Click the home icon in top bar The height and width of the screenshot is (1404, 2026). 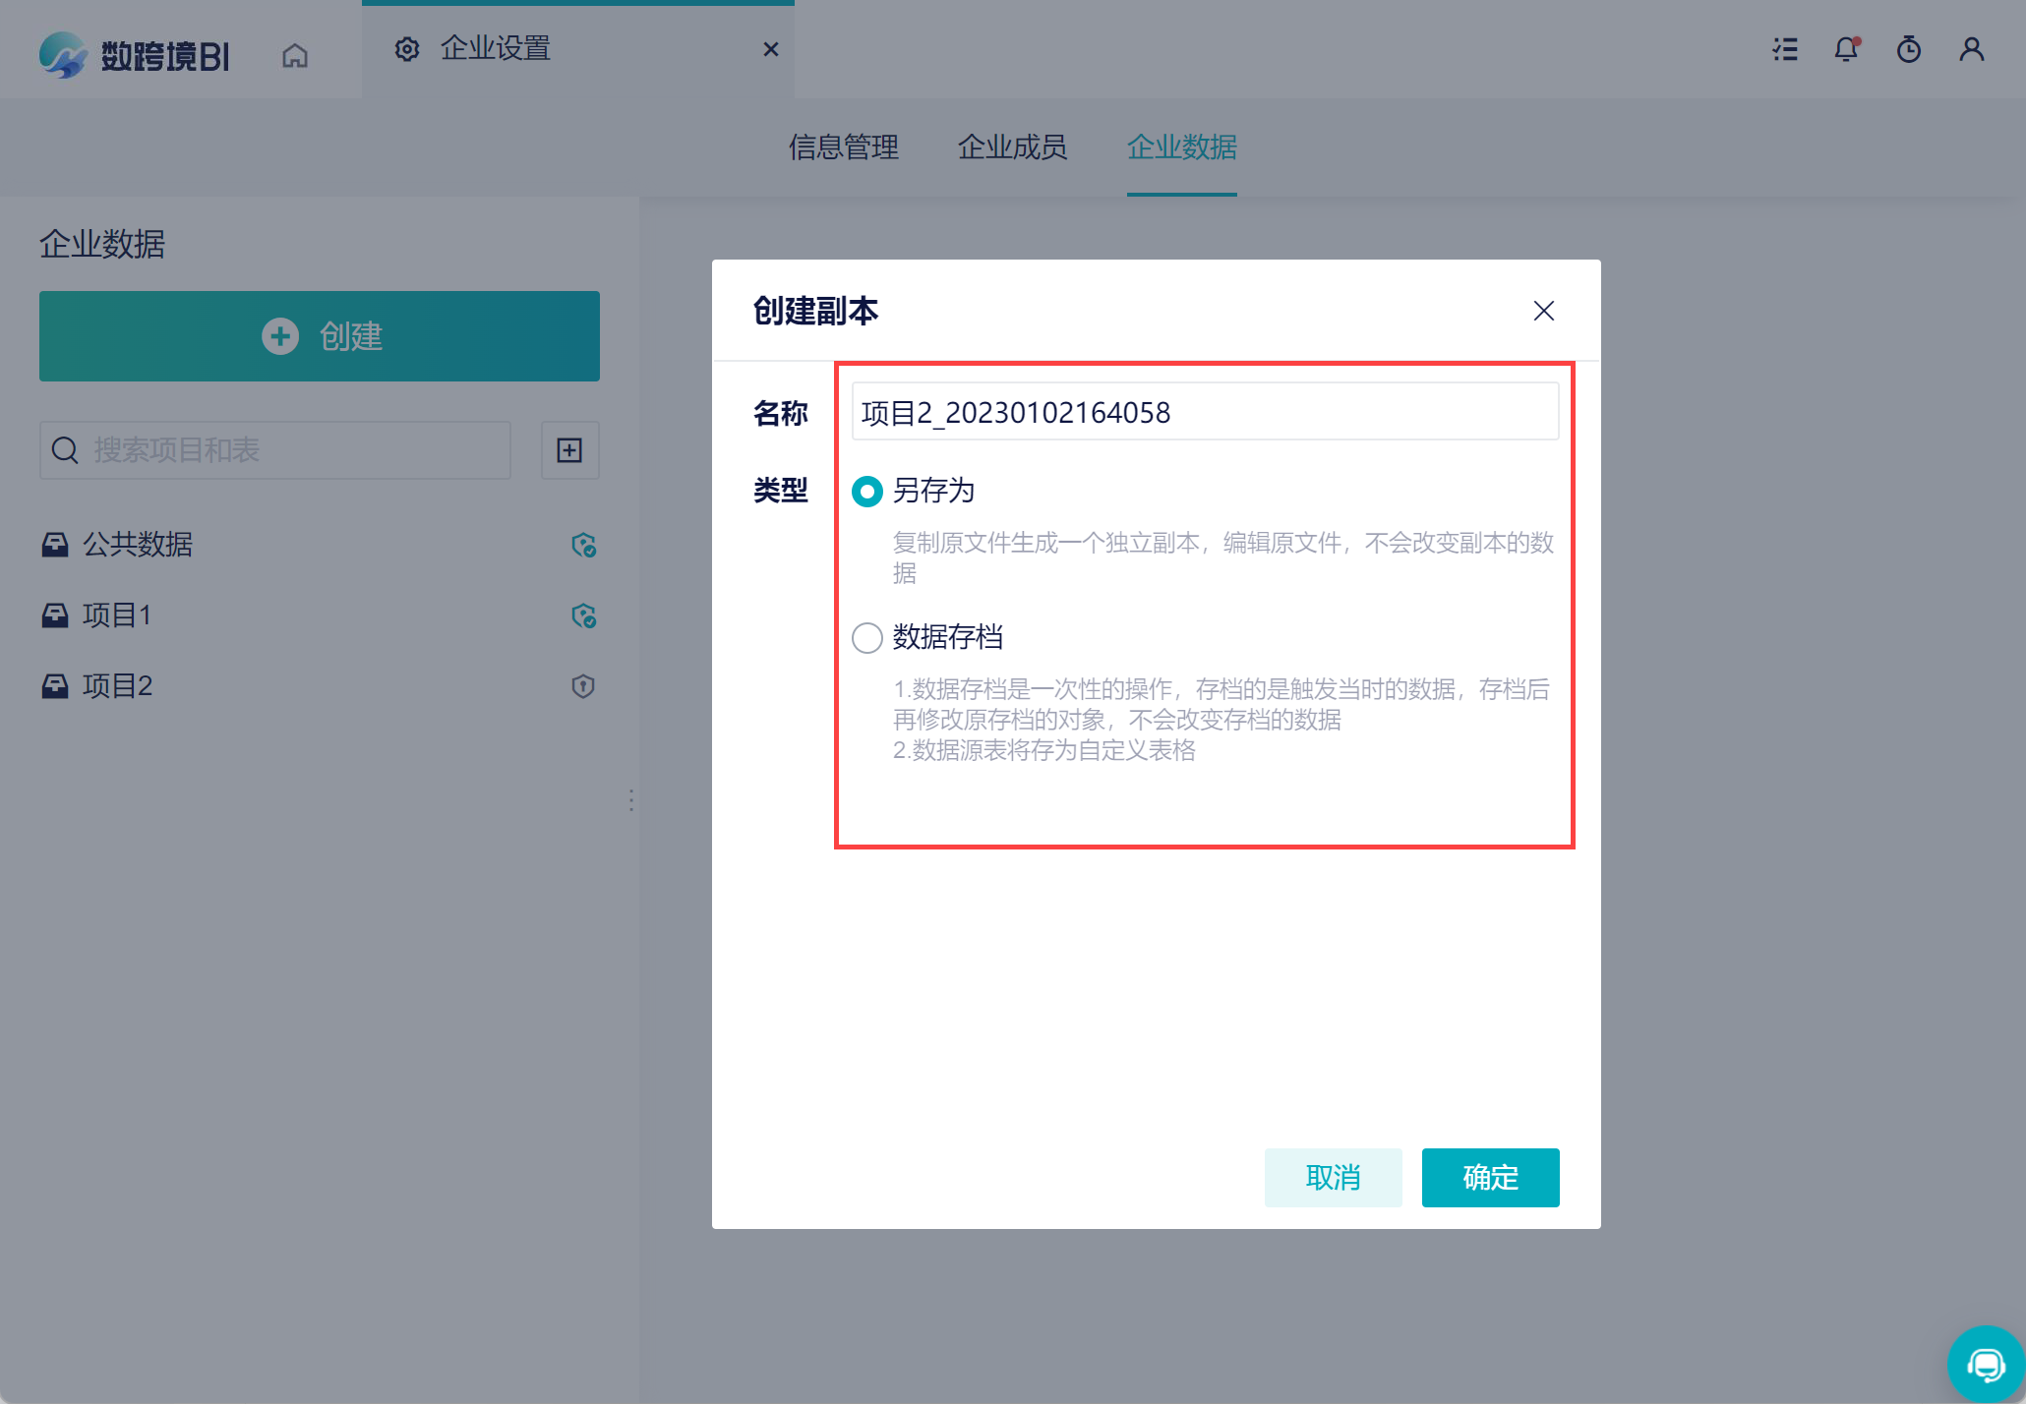(295, 55)
